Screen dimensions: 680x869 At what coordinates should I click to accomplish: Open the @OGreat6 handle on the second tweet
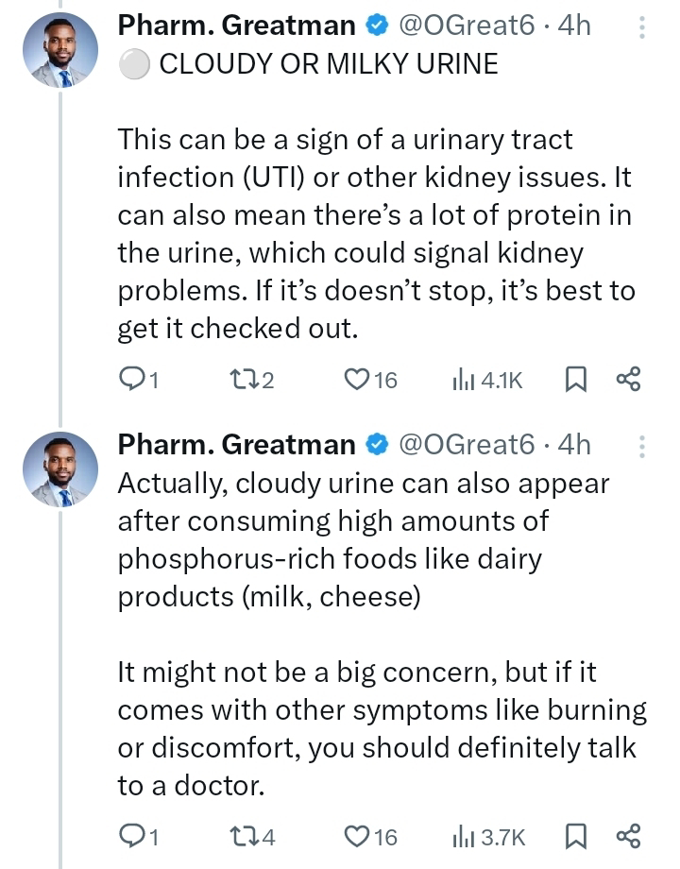pyautogui.click(x=467, y=444)
